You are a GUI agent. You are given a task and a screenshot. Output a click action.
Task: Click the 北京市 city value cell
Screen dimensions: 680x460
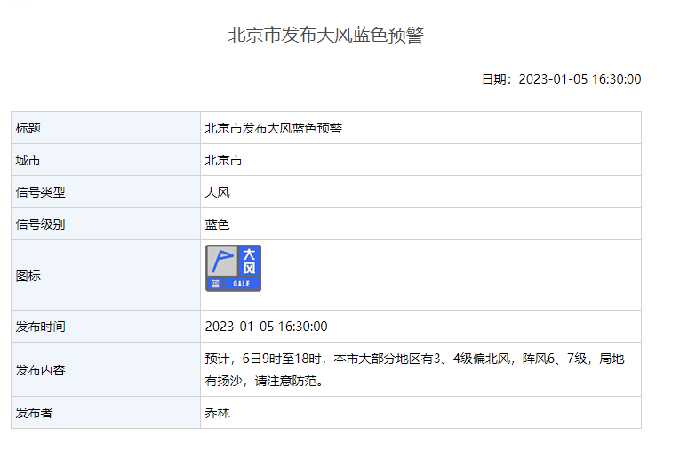[x=224, y=160]
